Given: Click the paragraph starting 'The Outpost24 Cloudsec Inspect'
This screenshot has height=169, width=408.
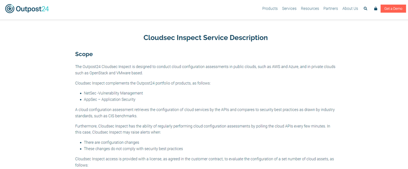Looking at the screenshot, I should pyautogui.click(x=205, y=70).
